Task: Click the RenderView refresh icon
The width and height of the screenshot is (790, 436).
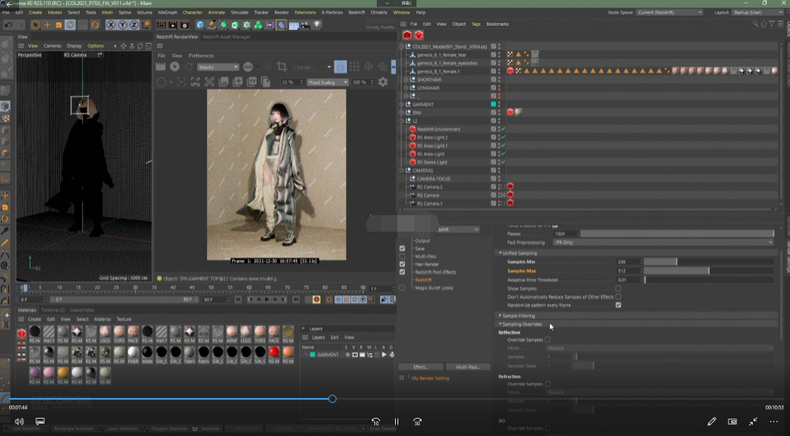Action: (x=189, y=66)
